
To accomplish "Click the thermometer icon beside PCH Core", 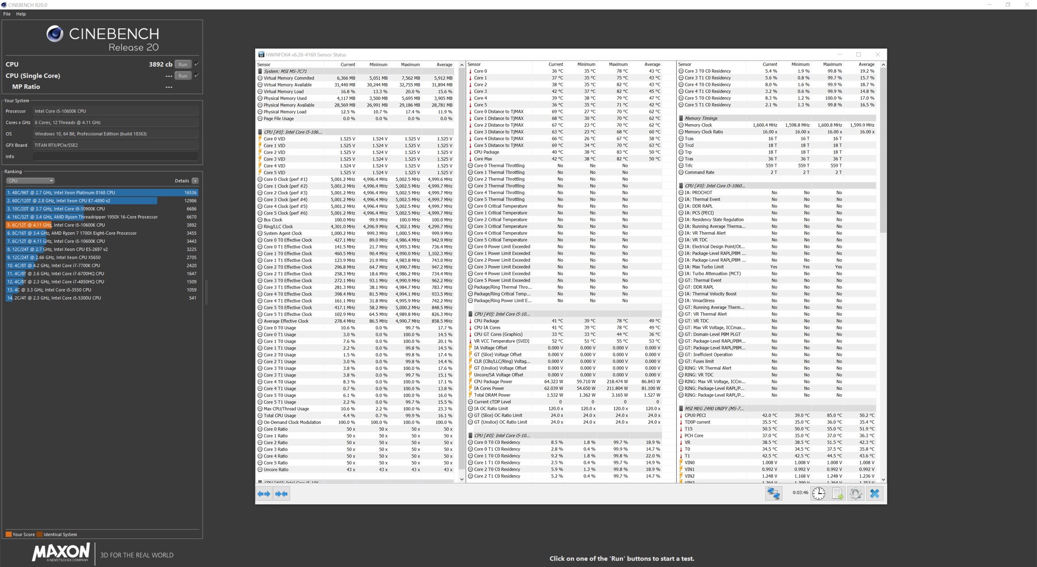I will (x=681, y=436).
